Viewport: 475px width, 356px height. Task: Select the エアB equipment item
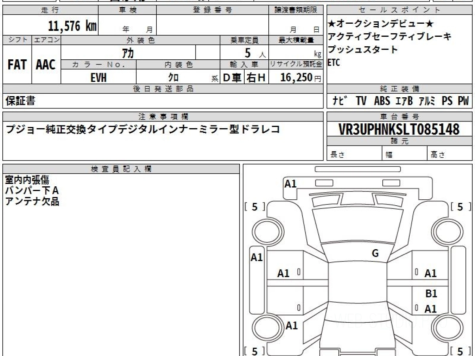coord(404,101)
